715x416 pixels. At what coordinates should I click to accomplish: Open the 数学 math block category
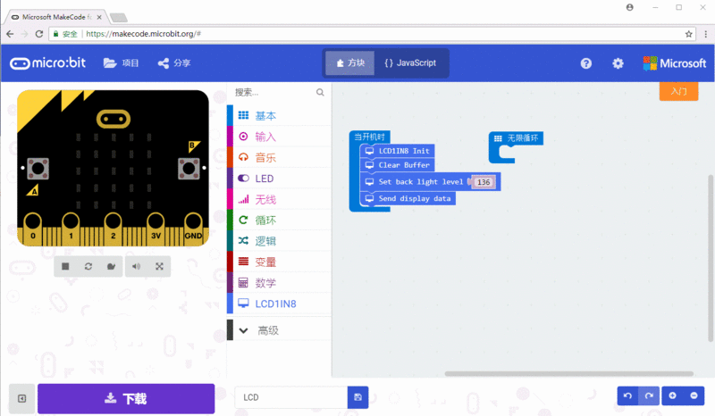click(x=279, y=283)
